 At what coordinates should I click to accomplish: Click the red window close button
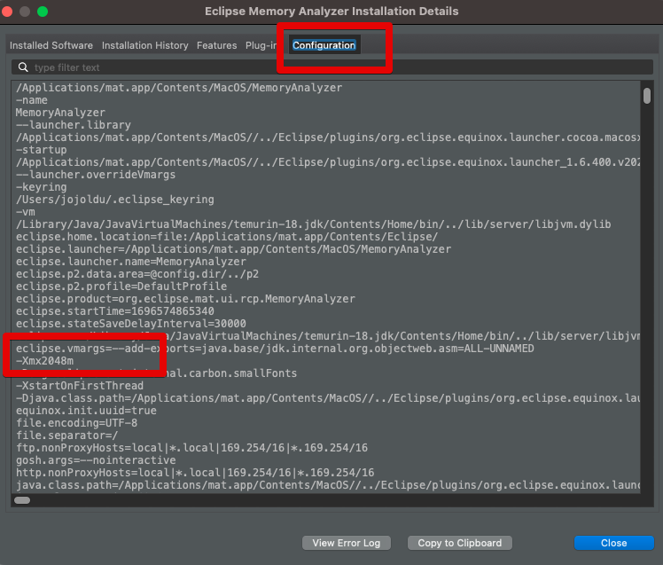pos(7,12)
